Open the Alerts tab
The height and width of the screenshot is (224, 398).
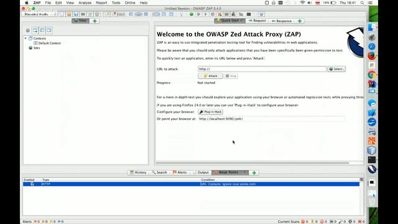pos(180,172)
